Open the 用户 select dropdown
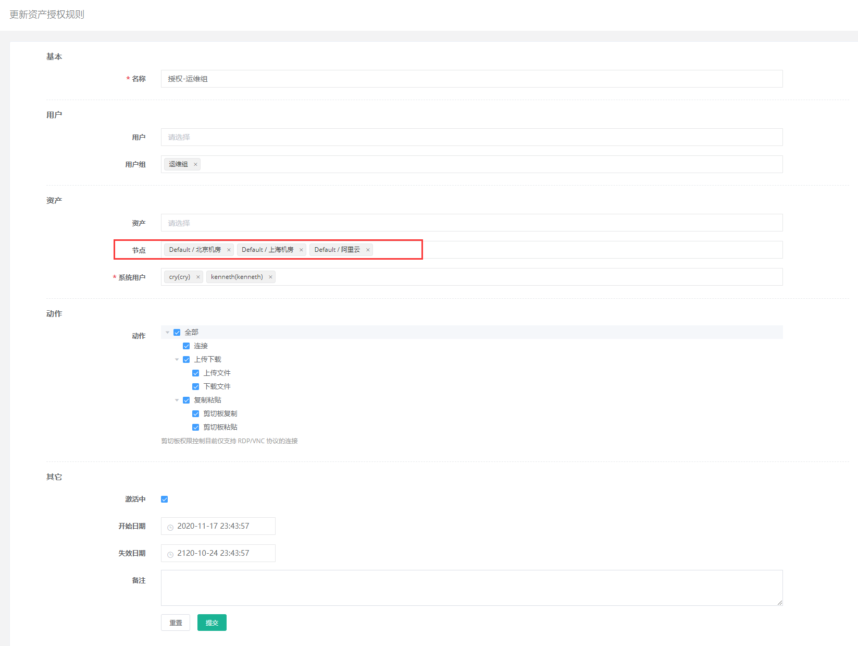This screenshot has width=858, height=646. (x=471, y=137)
